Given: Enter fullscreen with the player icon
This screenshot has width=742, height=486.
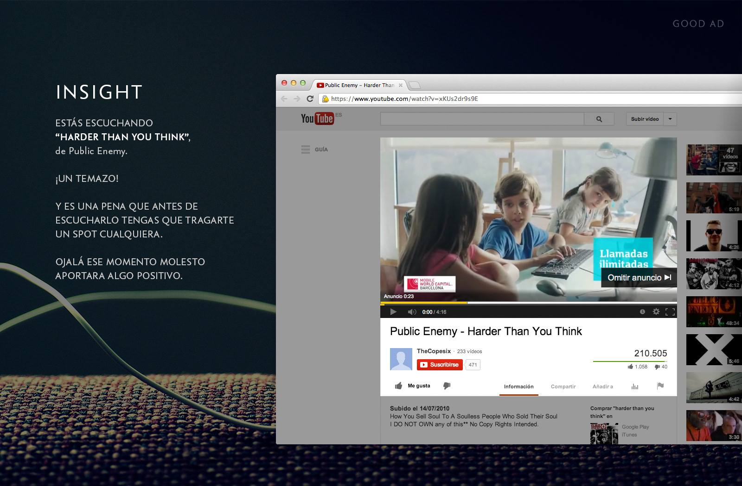Looking at the screenshot, I should [670, 312].
